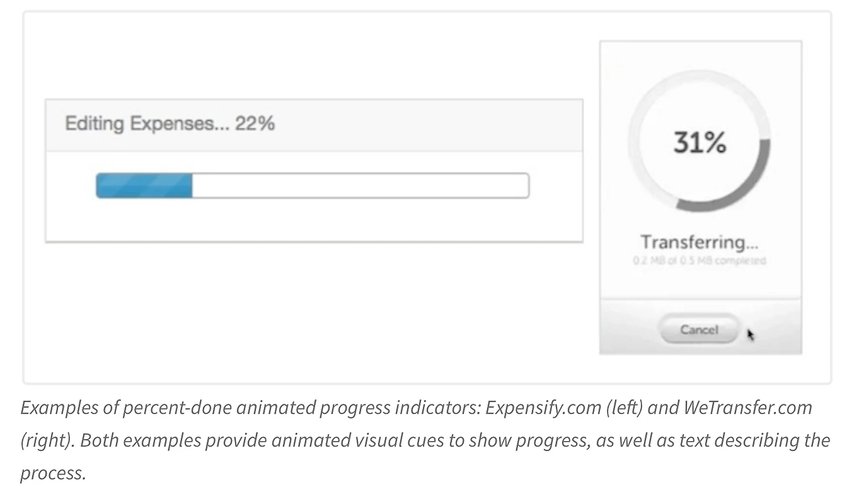This screenshot has height=497, width=842.
Task: Click the mouse pointer arrow beside Cancel
Action: tap(751, 335)
